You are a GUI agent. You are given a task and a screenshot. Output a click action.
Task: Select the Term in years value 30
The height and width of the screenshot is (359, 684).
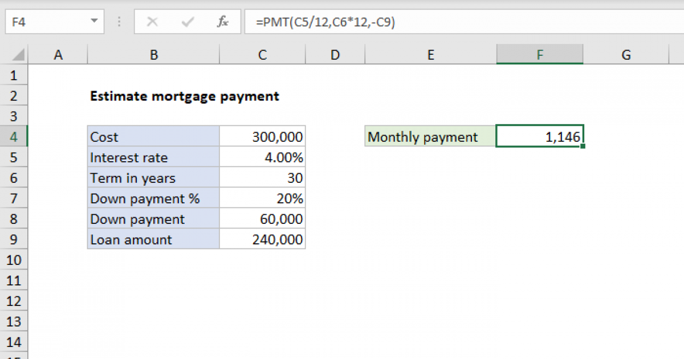tap(262, 178)
